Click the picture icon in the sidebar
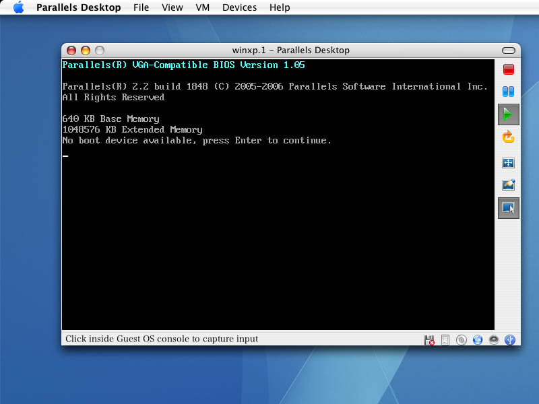The height and width of the screenshot is (404, 539). point(509,184)
